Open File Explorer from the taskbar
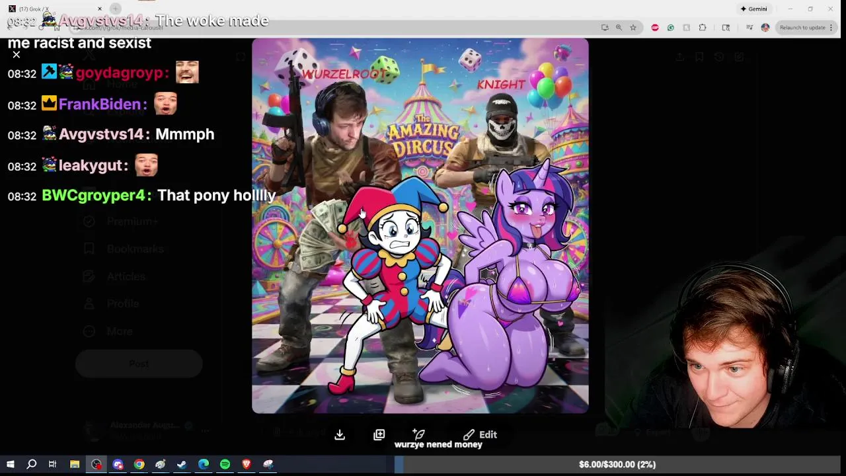Image resolution: width=846 pixels, height=476 pixels. (x=75, y=464)
